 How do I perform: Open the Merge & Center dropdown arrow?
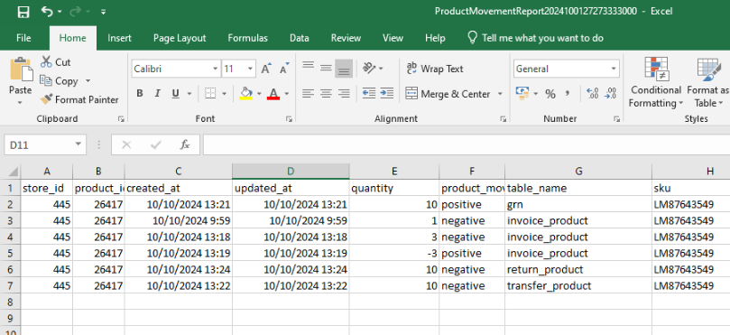[x=501, y=94]
